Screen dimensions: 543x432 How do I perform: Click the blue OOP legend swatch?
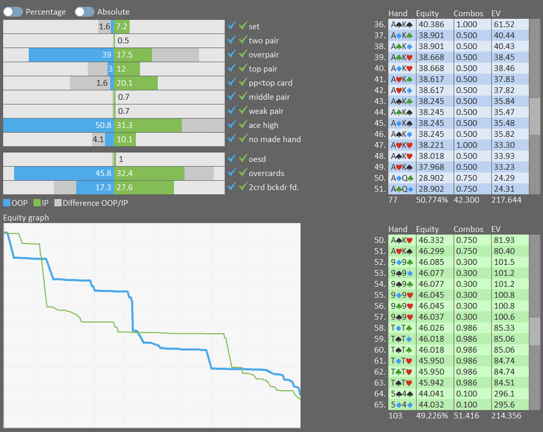tap(7, 203)
